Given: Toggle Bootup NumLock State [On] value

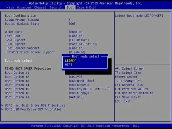Looking at the screenshot, I should coord(72,24).
